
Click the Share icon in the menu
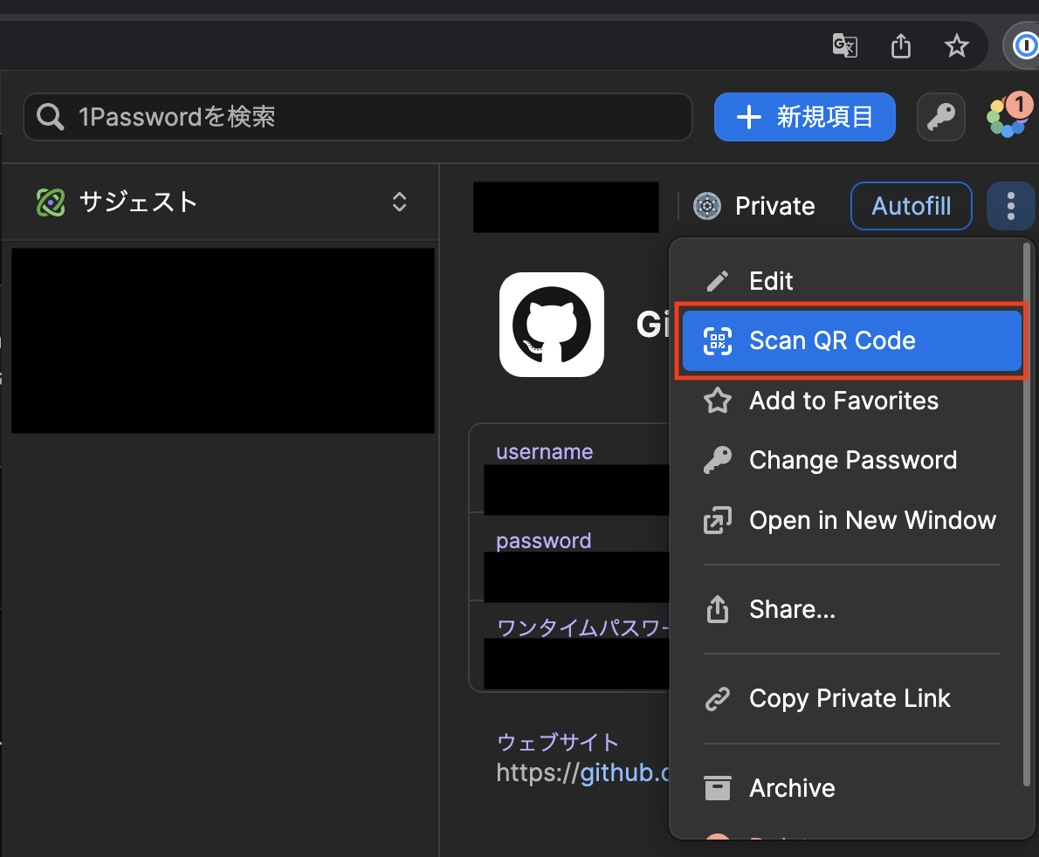(717, 609)
